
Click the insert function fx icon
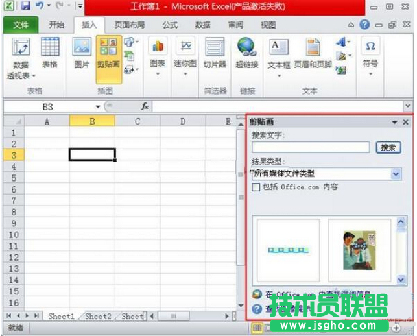click(145, 106)
